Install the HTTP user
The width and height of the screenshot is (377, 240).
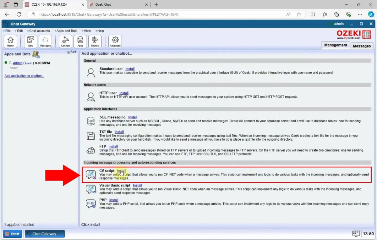click(124, 93)
